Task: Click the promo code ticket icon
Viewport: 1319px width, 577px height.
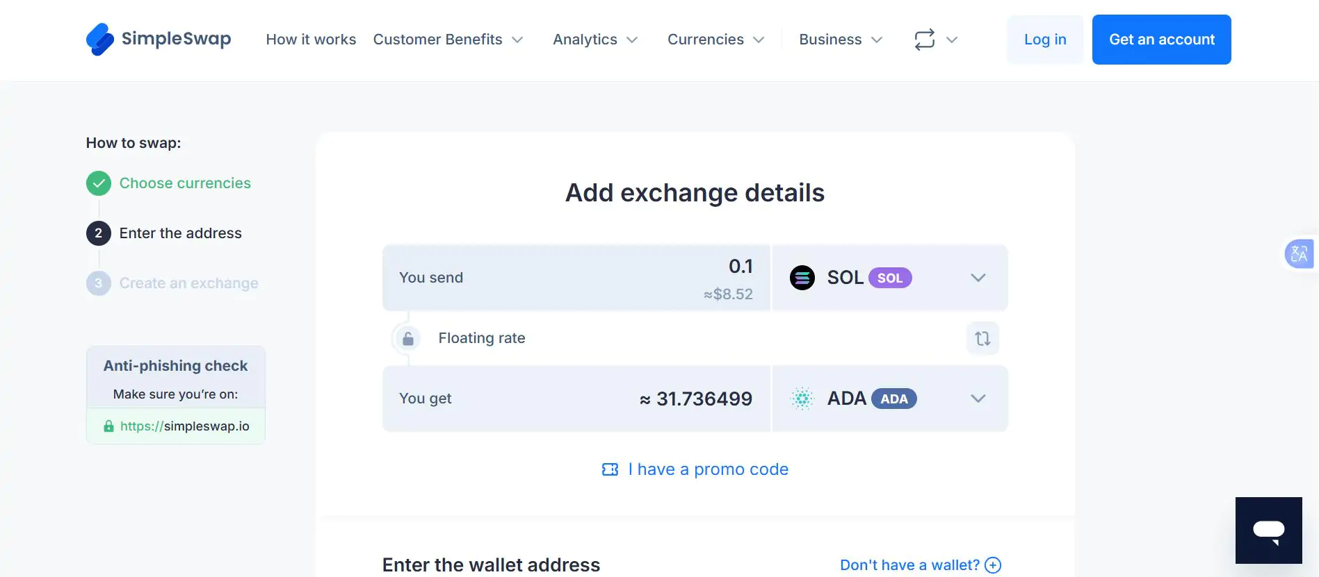Action: tap(610, 469)
